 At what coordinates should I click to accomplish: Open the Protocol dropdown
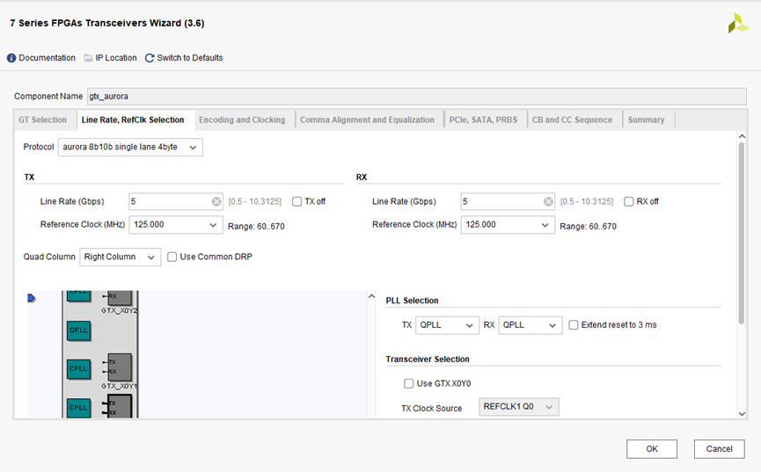point(130,147)
